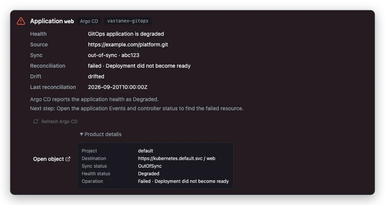Click the Source label

(x=39, y=44)
